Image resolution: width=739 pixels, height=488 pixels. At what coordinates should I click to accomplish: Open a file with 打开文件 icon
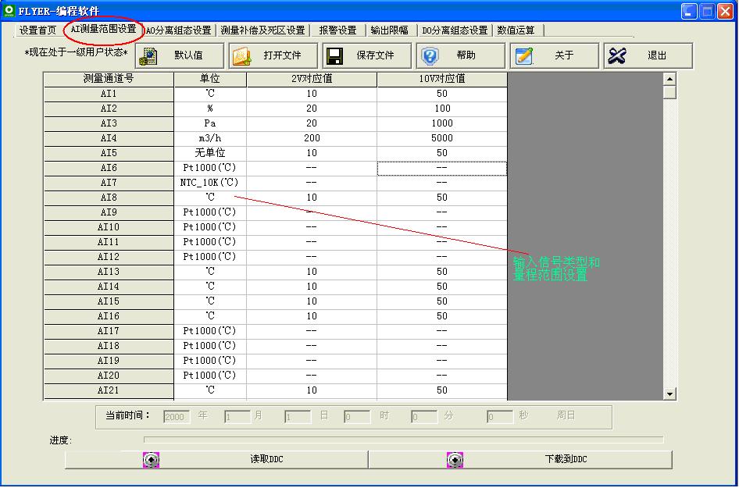tap(241, 56)
